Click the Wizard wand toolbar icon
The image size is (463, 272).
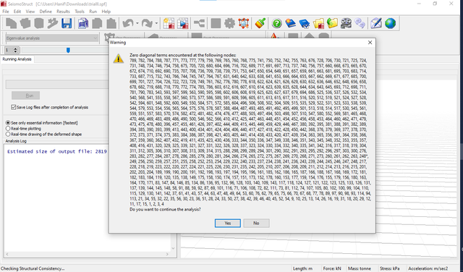pos(53,23)
